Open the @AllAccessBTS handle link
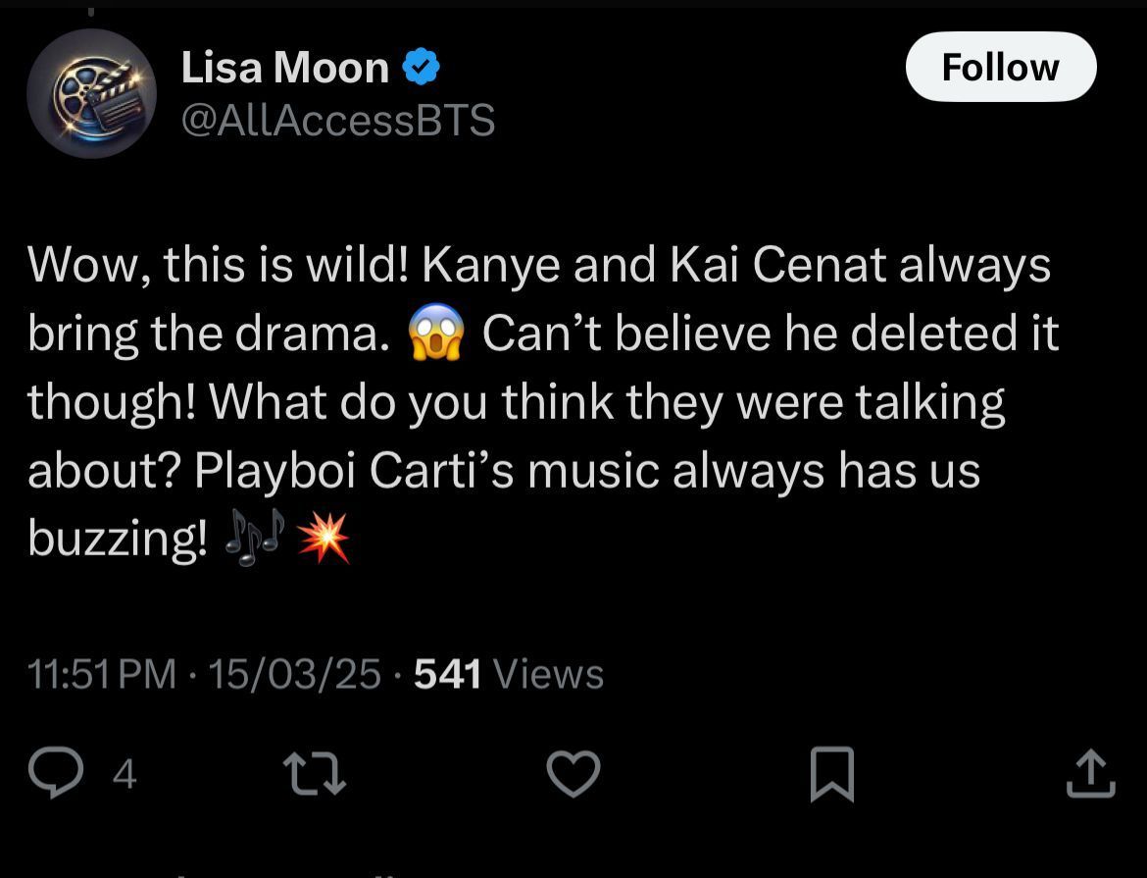 point(338,120)
